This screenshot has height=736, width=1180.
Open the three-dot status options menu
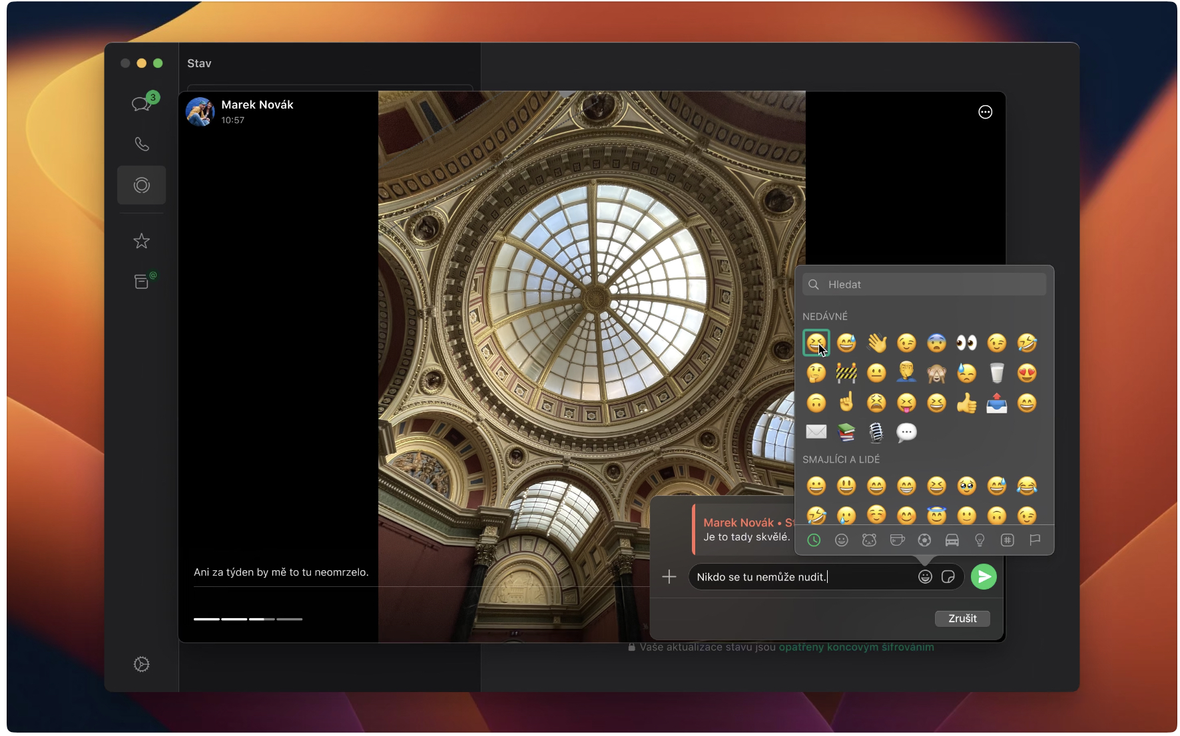pyautogui.click(x=986, y=112)
